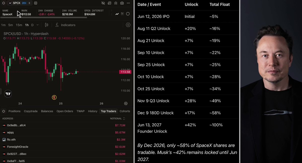Click the portrait photo on the right
Screen dimensions: 302x163
click(271, 81)
